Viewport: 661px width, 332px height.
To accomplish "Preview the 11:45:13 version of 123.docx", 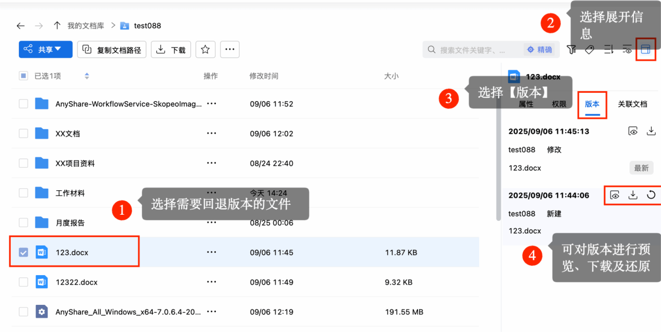I will click(x=633, y=131).
